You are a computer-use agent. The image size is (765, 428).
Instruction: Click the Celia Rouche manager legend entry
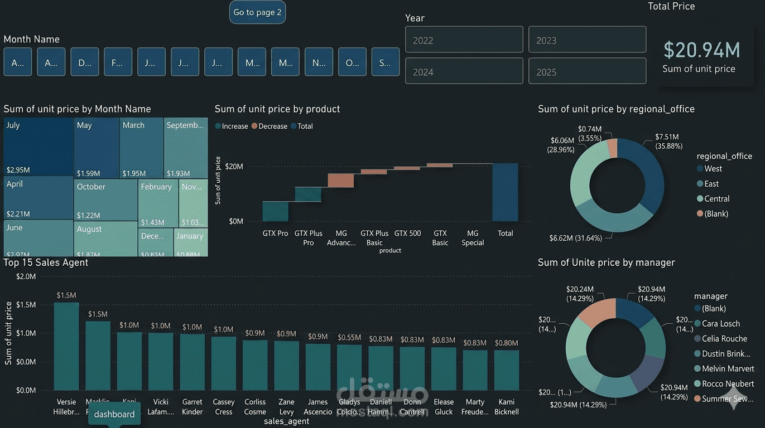tap(721, 339)
